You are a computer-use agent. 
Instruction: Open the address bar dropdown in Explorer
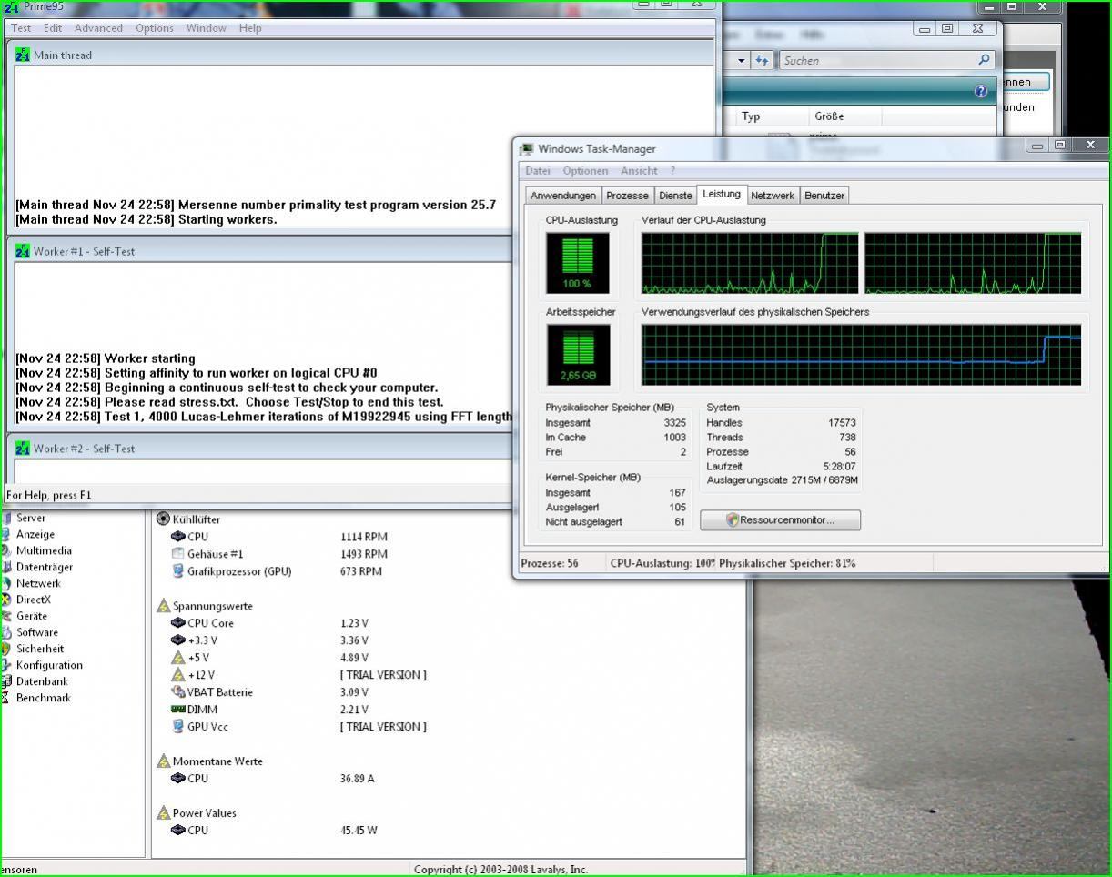[x=741, y=61]
